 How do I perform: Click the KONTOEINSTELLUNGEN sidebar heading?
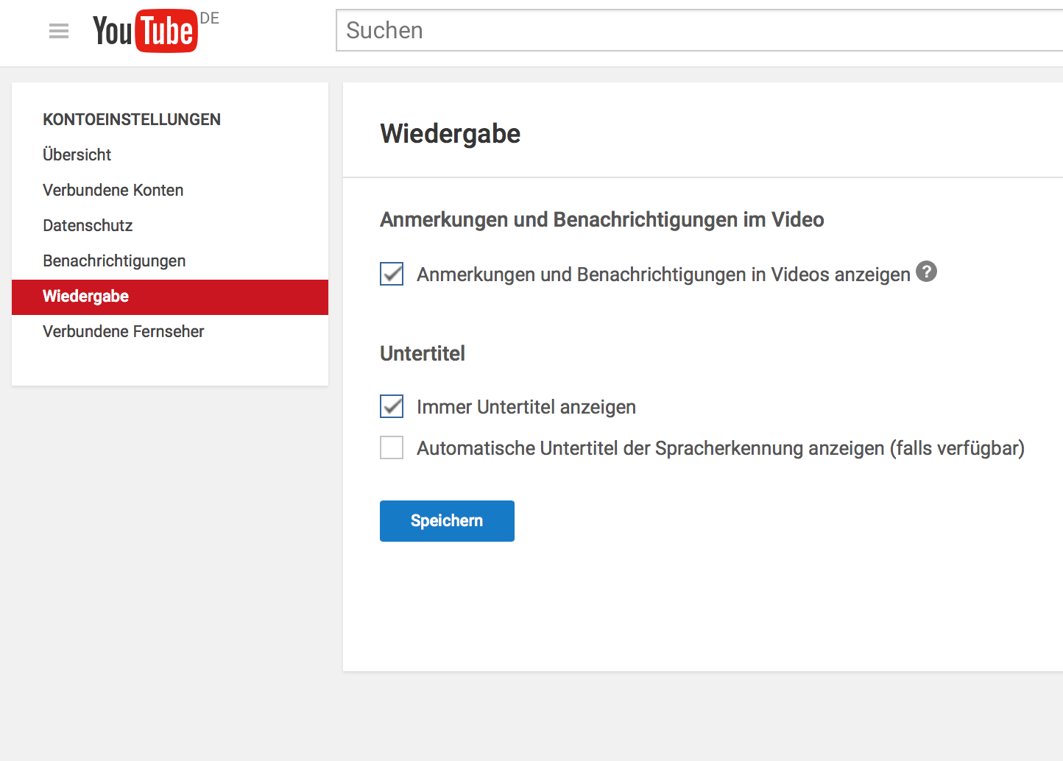(x=132, y=119)
